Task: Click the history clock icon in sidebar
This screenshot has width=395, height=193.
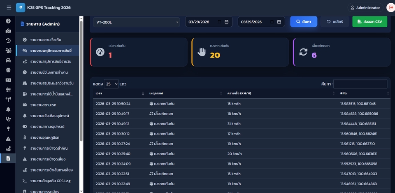Action: pyautogui.click(x=8, y=41)
